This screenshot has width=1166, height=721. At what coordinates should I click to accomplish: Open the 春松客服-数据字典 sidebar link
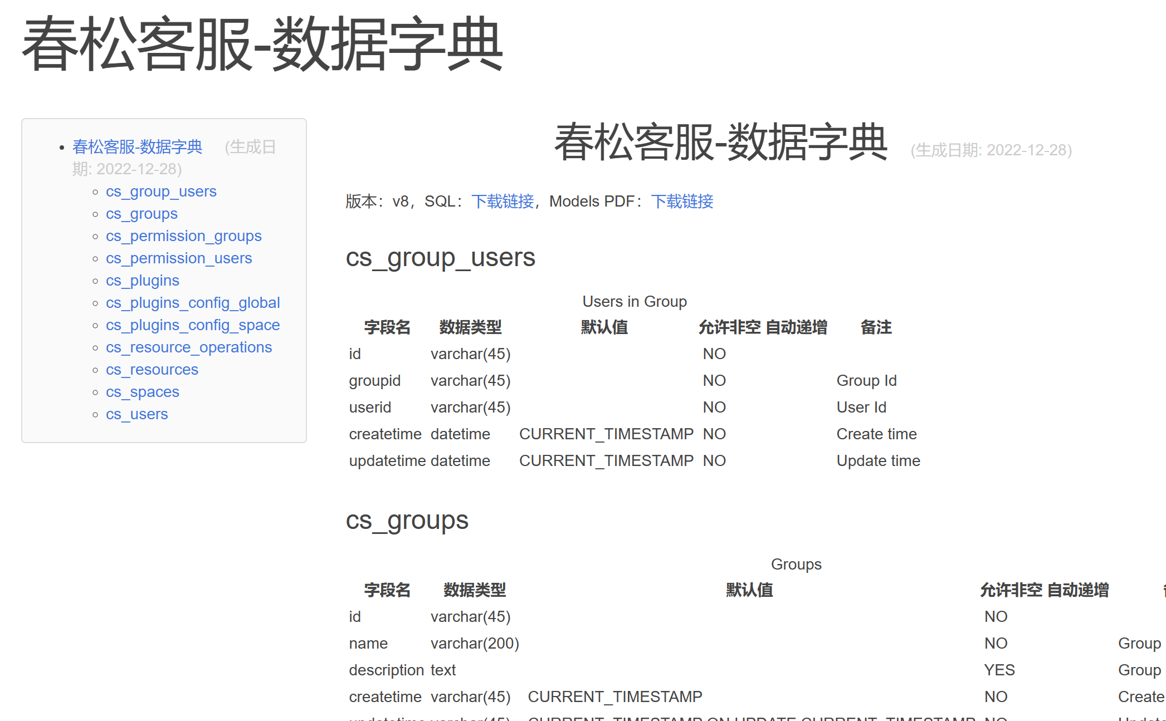click(x=137, y=147)
